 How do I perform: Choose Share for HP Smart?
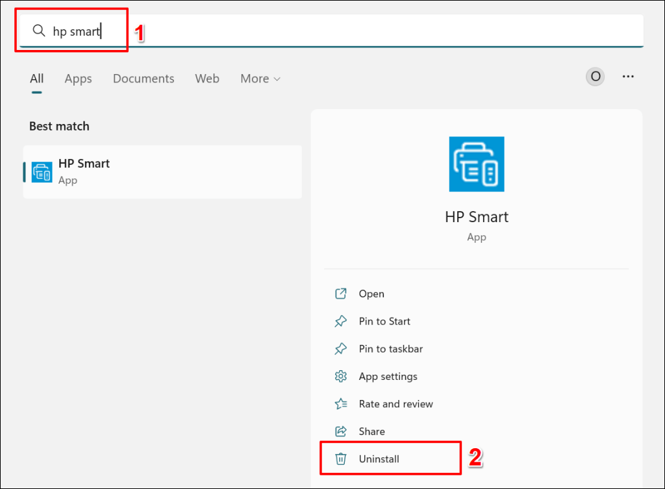tap(372, 431)
